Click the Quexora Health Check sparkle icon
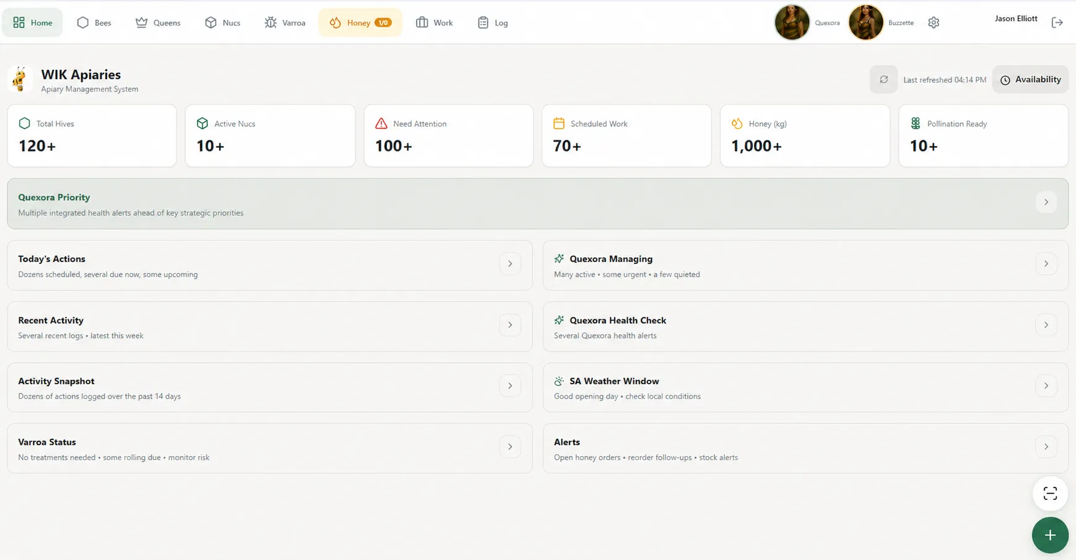This screenshot has width=1076, height=560. (x=559, y=320)
